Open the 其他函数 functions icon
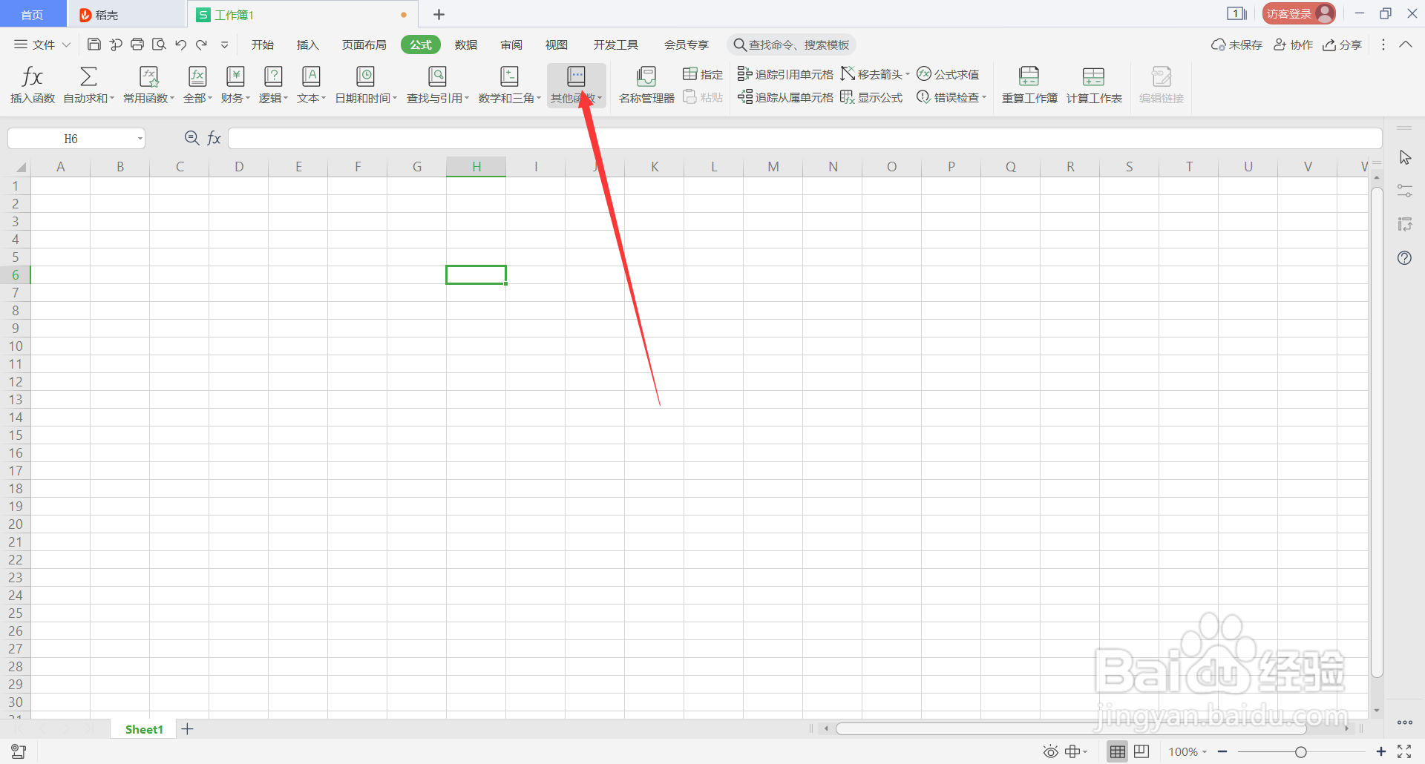 pos(576,76)
